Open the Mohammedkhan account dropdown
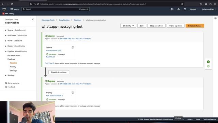Viewport: 218px width, 123px height. click(209, 9)
